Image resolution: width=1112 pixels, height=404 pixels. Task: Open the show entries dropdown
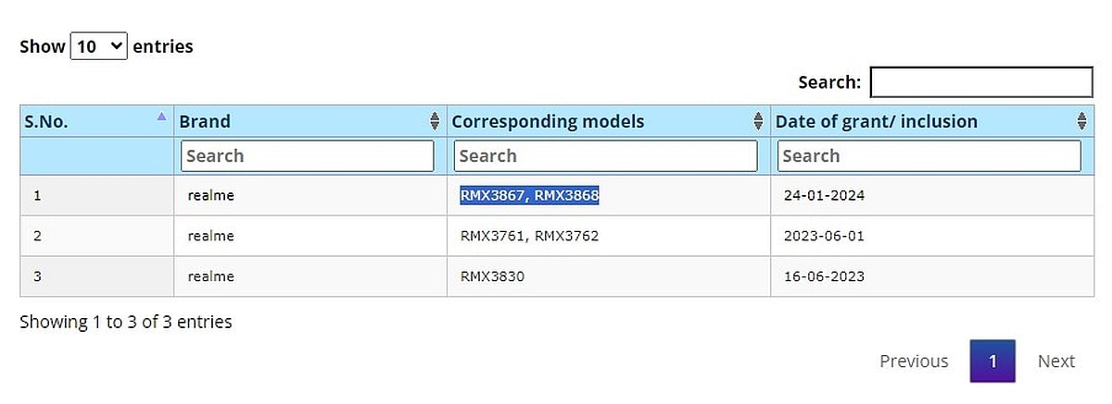98,46
